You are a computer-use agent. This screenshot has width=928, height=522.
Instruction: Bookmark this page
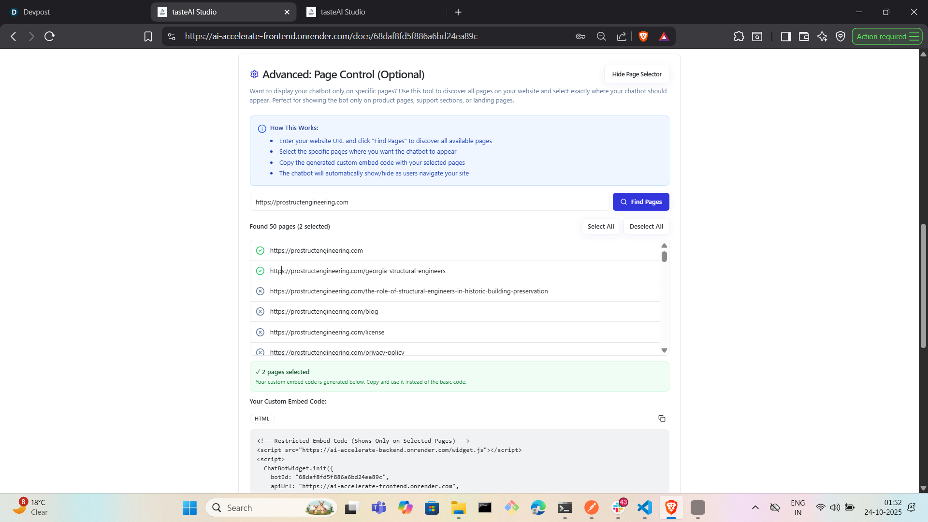coord(148,36)
